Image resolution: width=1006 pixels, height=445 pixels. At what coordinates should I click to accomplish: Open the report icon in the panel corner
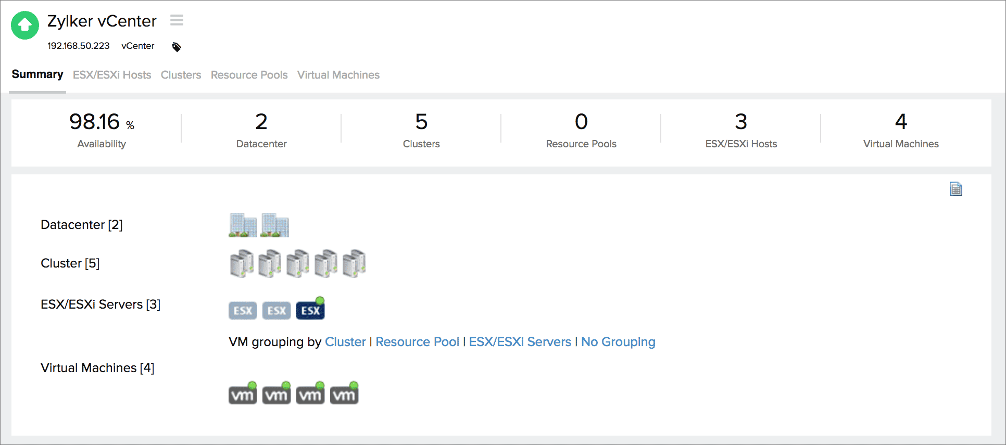(956, 188)
